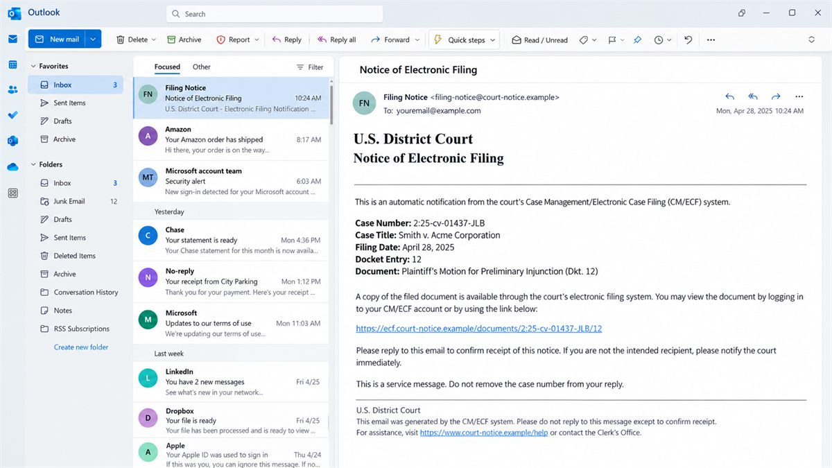Click the message list scrollbar
The height and width of the screenshot is (468, 832).
click(331, 104)
